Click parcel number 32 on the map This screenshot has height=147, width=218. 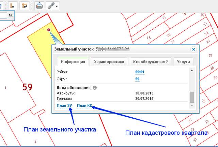(190, 120)
